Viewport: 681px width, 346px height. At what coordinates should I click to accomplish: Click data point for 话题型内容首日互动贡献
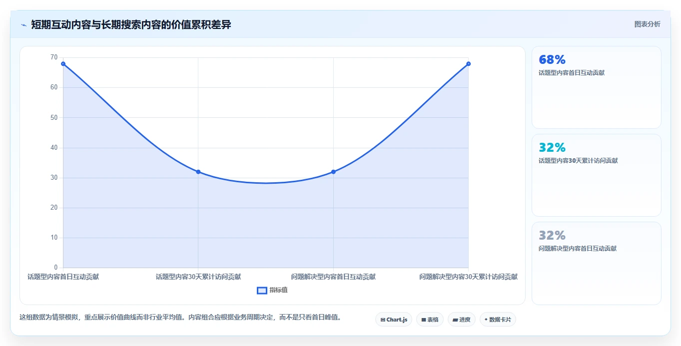point(63,64)
